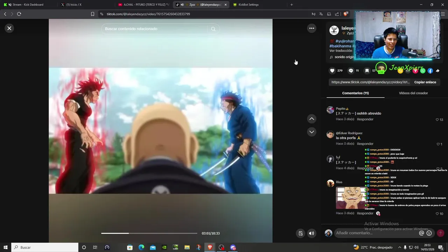Open more share options arrow
Image resolution: width=448 pixels, height=252 pixels.
(437, 71)
